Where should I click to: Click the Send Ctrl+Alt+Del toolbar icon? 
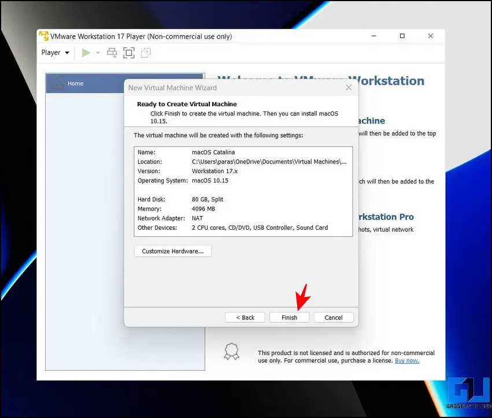112,53
